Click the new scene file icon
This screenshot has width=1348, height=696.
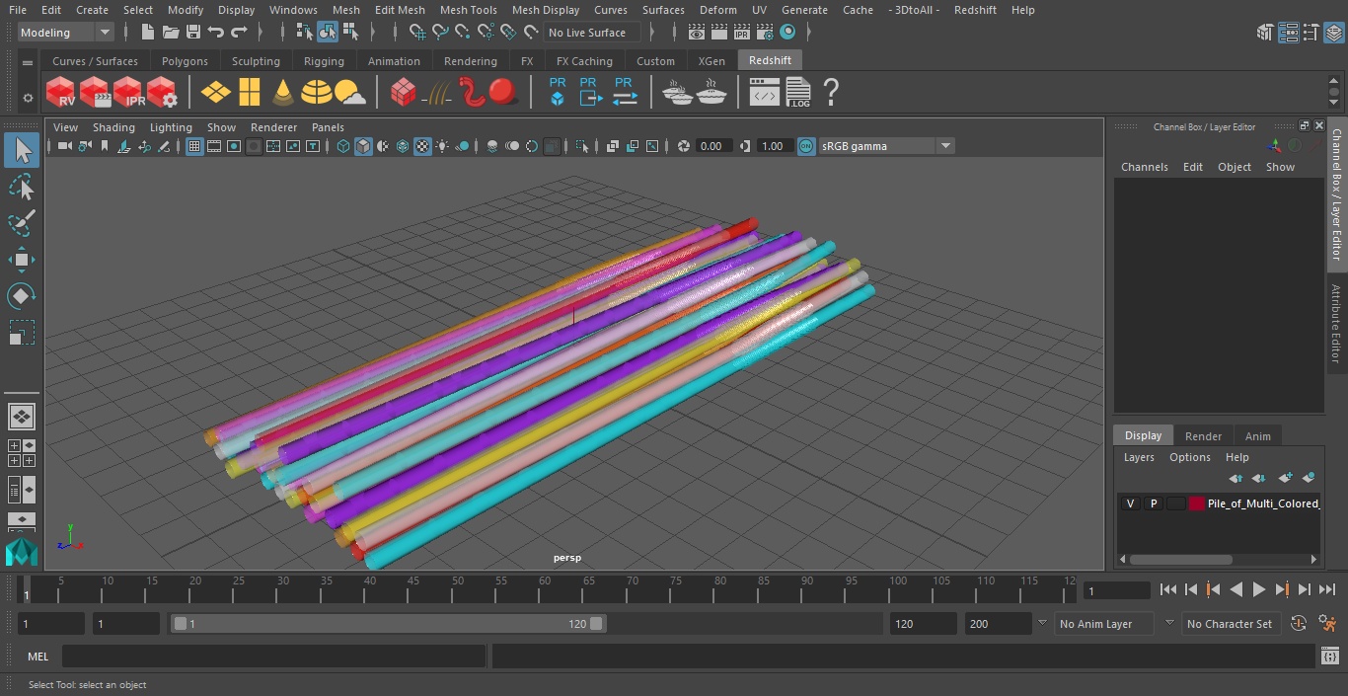tap(147, 33)
